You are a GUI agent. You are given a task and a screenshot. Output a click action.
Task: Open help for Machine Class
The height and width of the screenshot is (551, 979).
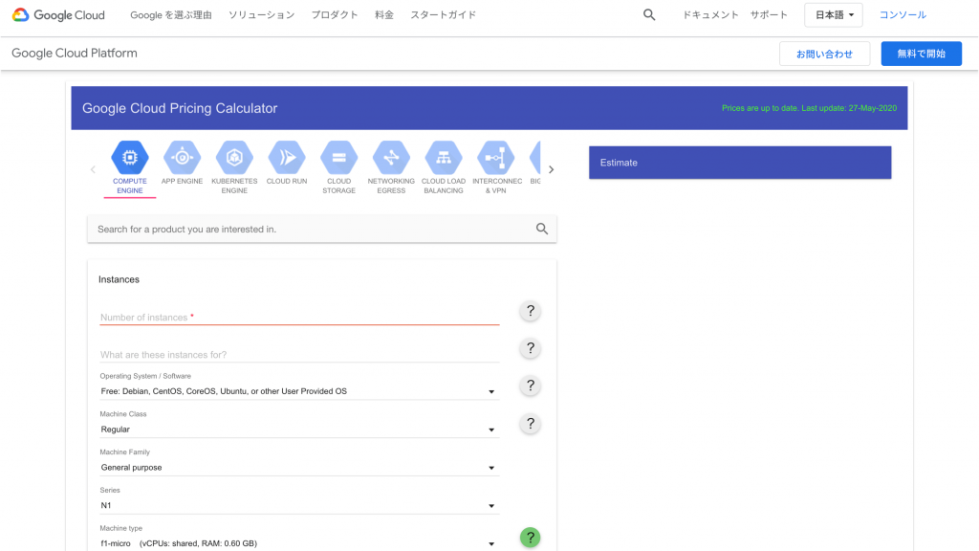click(530, 424)
